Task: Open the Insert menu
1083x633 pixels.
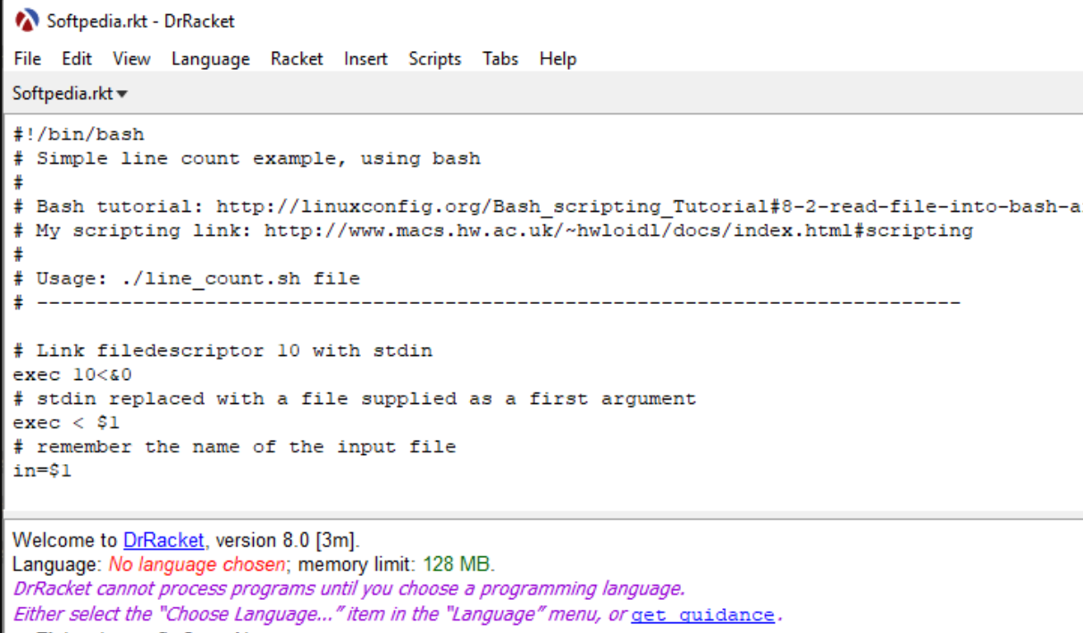Action: [x=365, y=59]
